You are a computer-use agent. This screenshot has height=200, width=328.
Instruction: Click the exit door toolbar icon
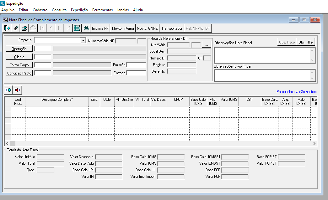[x=7, y=28]
